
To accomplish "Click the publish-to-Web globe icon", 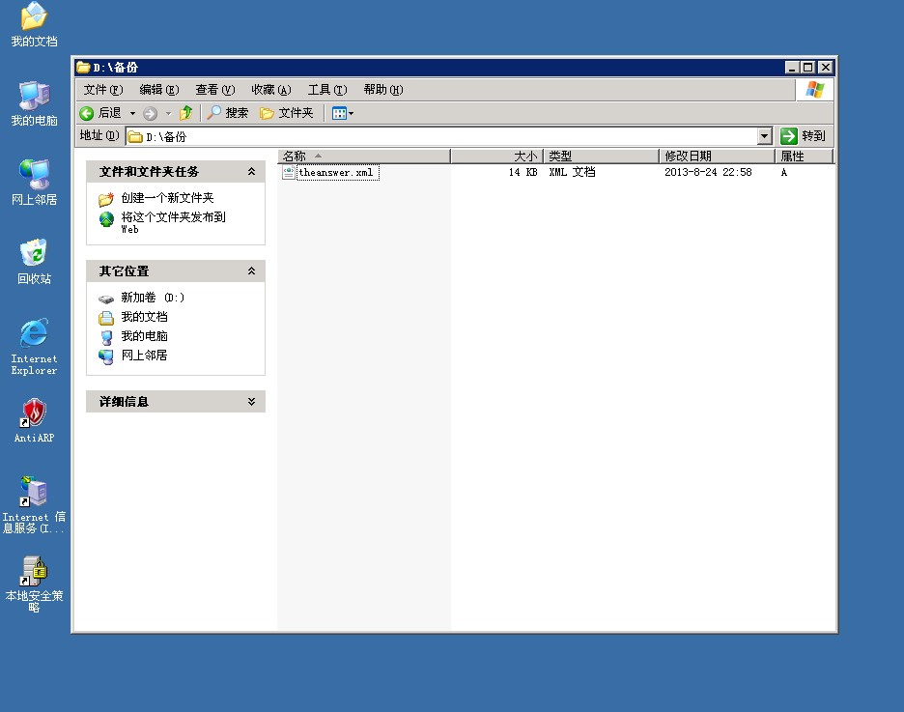I will [x=106, y=219].
